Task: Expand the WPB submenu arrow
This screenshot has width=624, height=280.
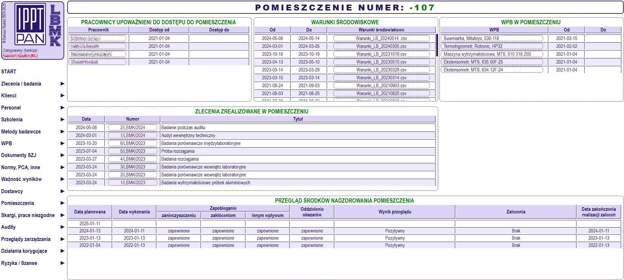Action: (x=62, y=143)
